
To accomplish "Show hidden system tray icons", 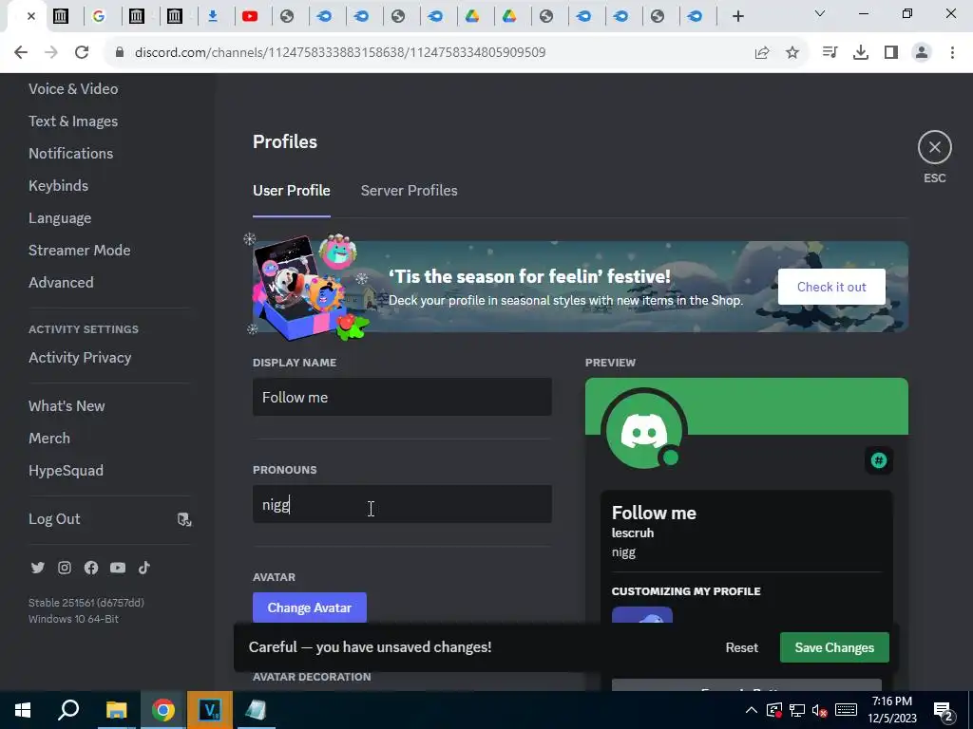I will click(x=751, y=710).
